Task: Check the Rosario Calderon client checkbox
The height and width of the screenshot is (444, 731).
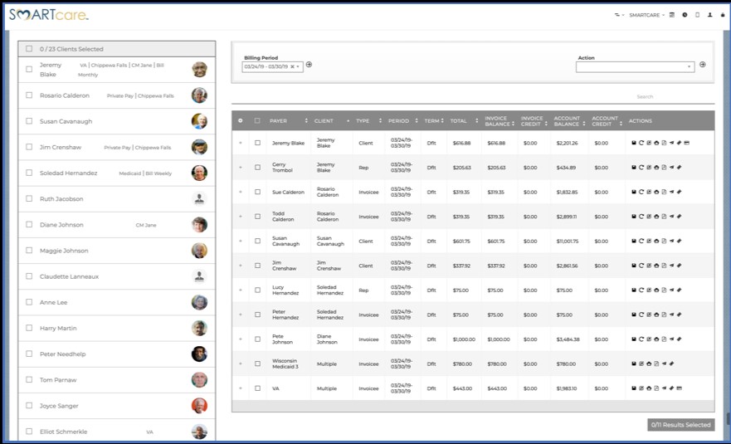Action: (29, 95)
